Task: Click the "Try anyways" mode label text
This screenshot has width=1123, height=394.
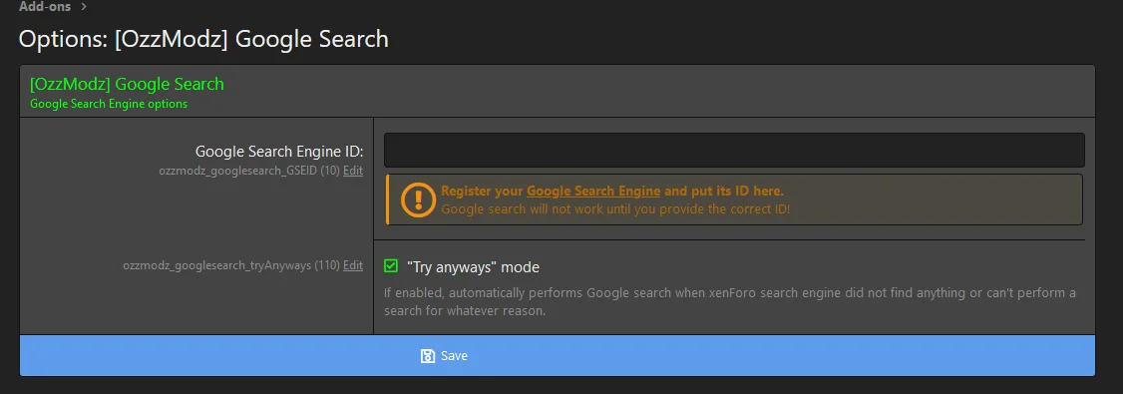Action: pyautogui.click(x=473, y=267)
